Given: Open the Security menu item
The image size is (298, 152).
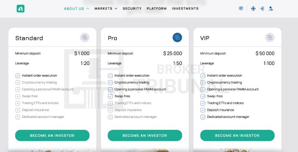Looking at the screenshot, I should pyautogui.click(x=132, y=9).
